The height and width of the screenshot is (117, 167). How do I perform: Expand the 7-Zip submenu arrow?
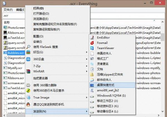[87, 66]
